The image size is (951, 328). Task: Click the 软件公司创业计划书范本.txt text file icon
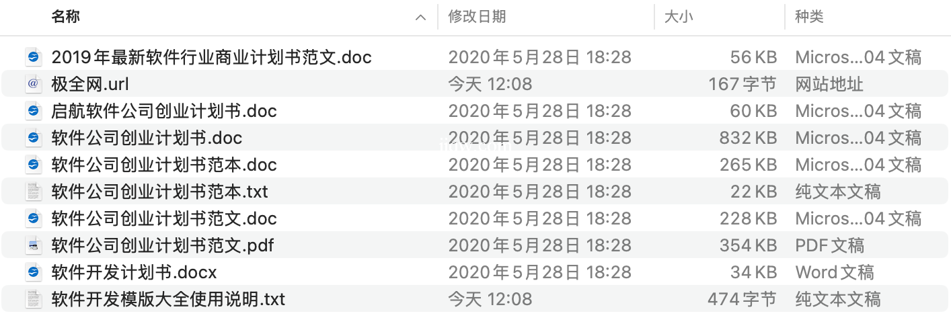click(x=33, y=192)
